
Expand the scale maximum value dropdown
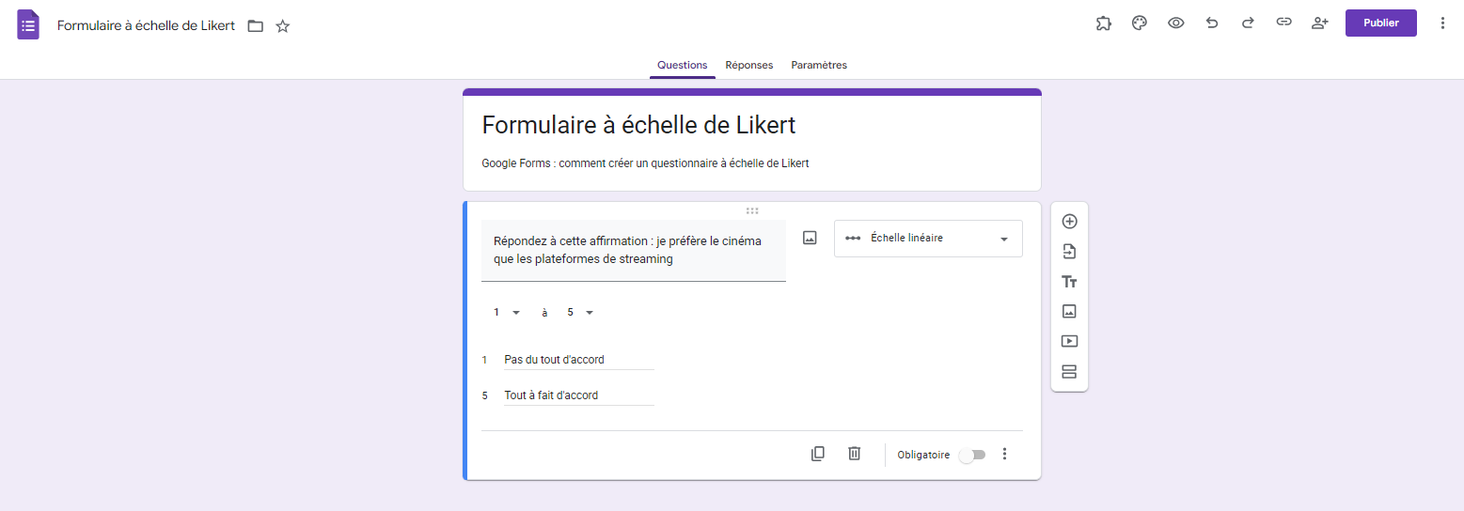[580, 313]
